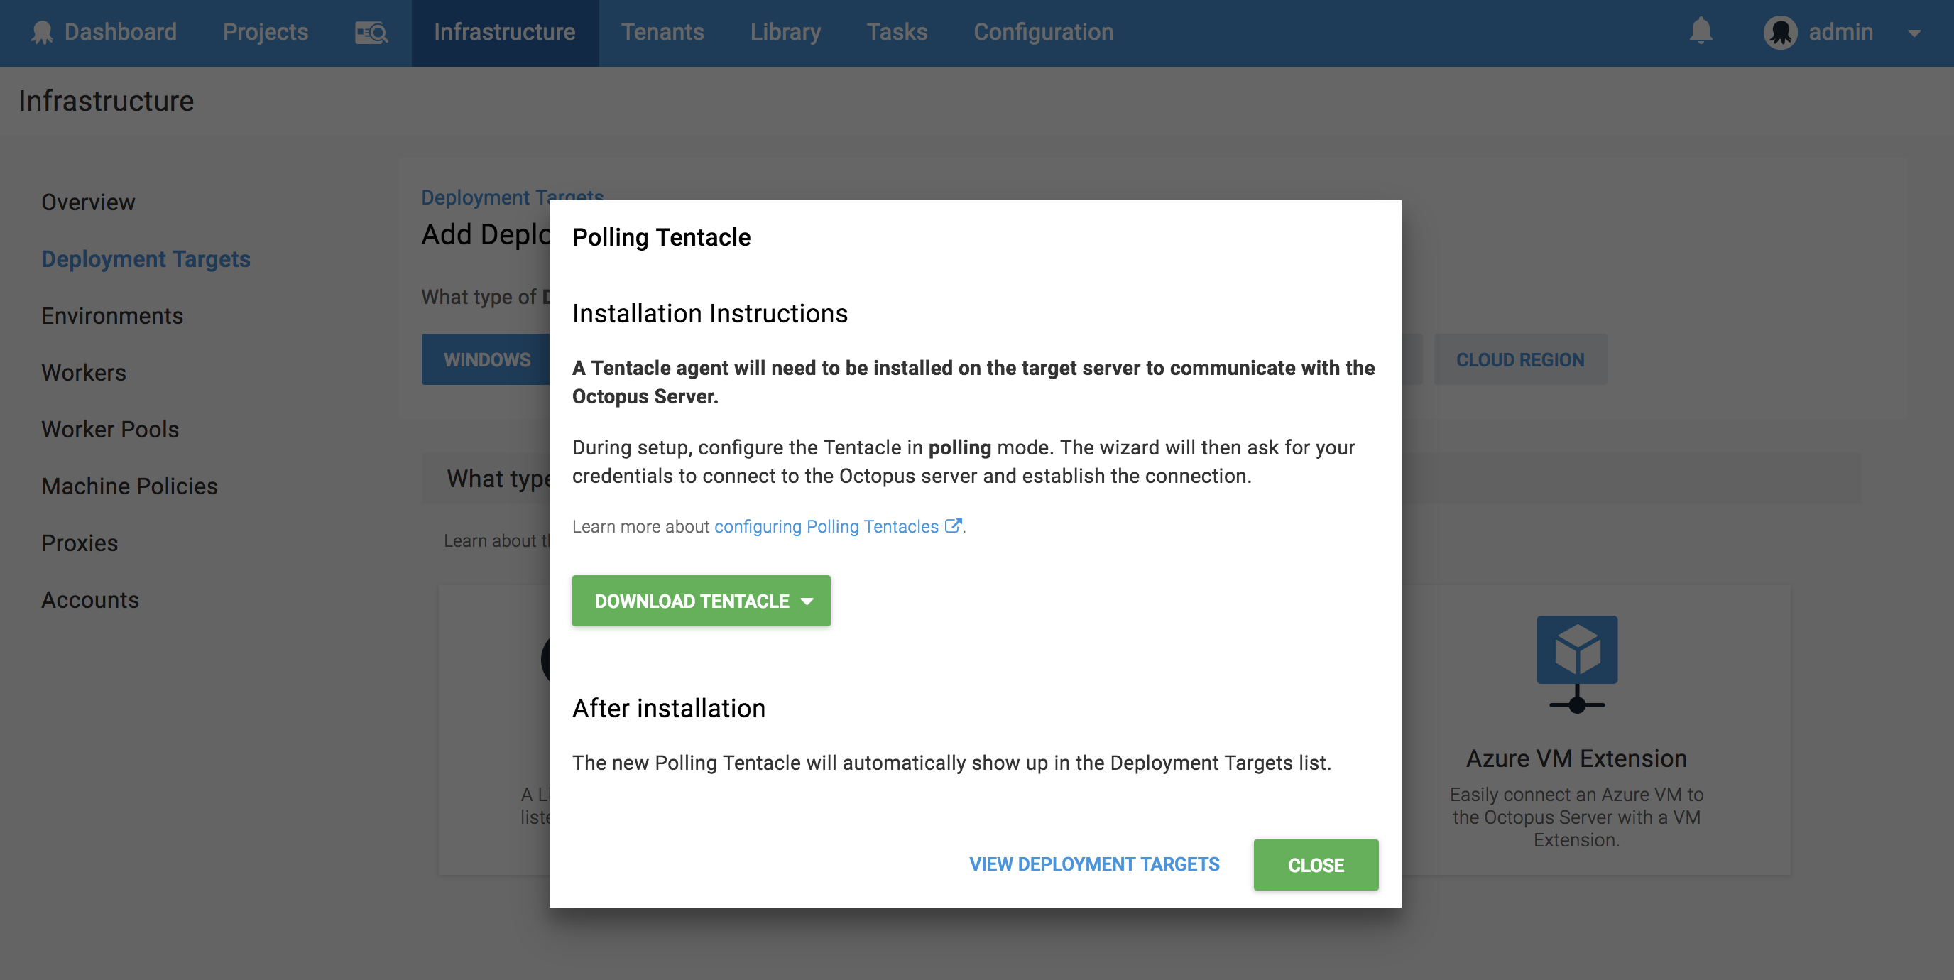Select Environments in the sidebar
This screenshot has width=1954, height=980.
pos(112,315)
